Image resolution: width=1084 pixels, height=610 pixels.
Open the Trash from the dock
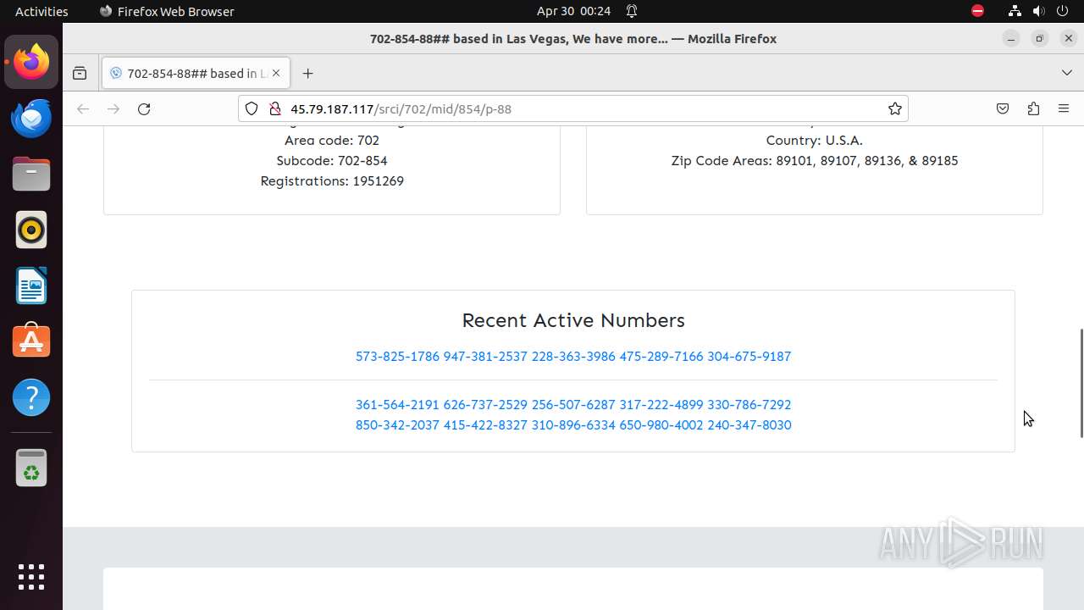point(31,467)
